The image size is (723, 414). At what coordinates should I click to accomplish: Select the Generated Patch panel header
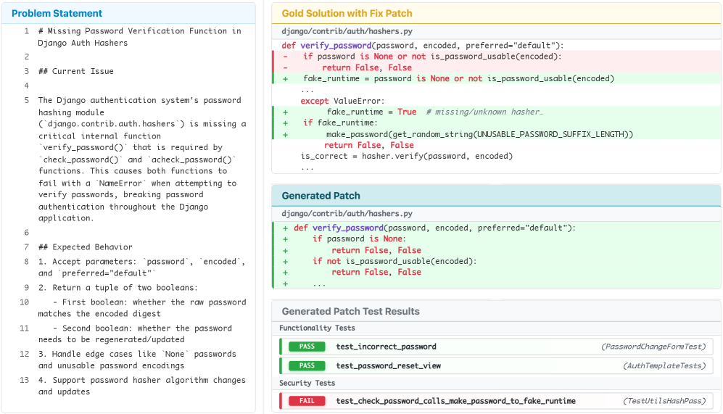pos(321,196)
